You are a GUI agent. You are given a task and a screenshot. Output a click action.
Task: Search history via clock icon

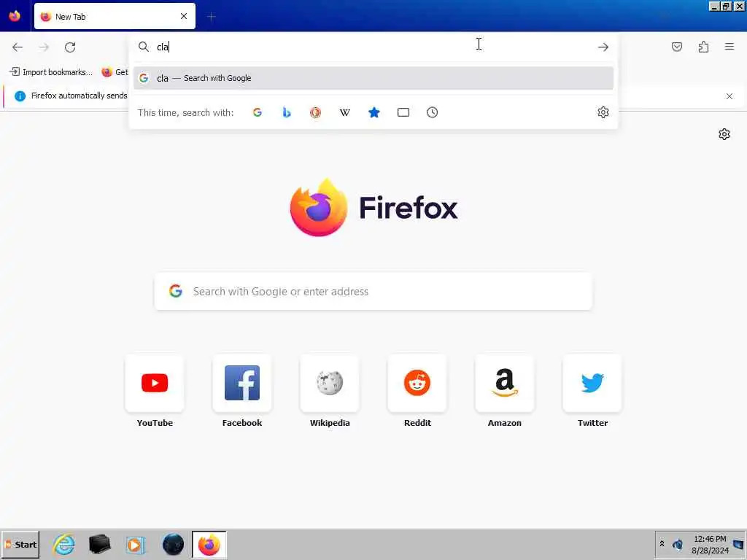(432, 112)
